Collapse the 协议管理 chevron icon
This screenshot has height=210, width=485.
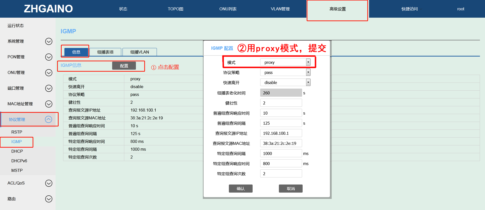[x=48, y=119]
